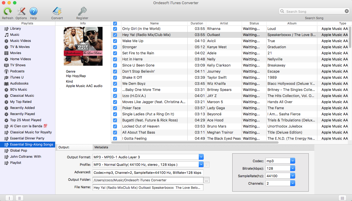Uncheck the Stronger song checkbox
Viewport: 352px width, 201px height.
(x=115, y=47)
